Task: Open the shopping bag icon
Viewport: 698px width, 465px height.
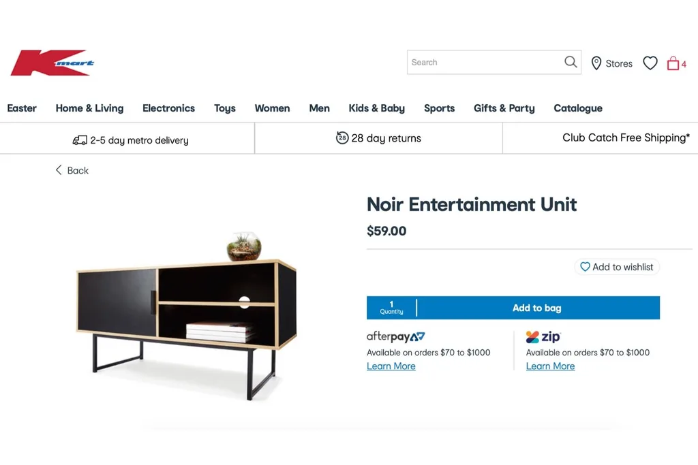Action: [673, 63]
